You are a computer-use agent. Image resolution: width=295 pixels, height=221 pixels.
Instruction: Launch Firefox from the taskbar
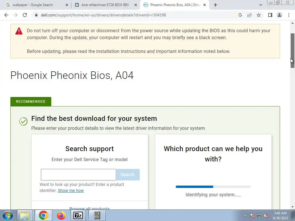(61, 215)
